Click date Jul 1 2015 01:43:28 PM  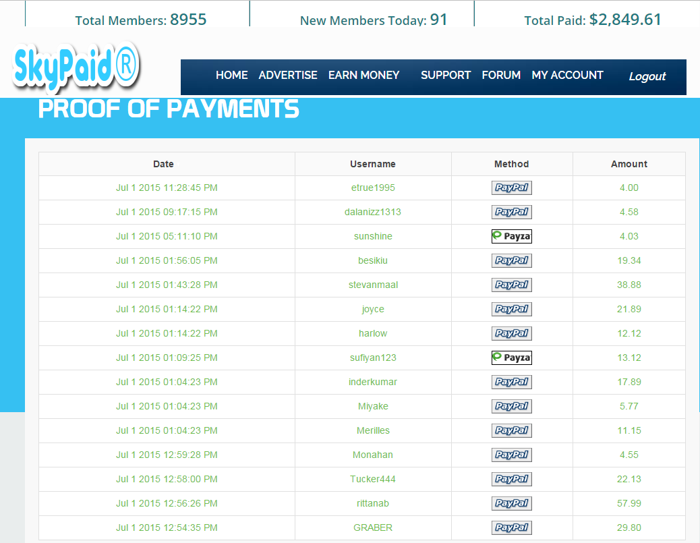coord(167,285)
